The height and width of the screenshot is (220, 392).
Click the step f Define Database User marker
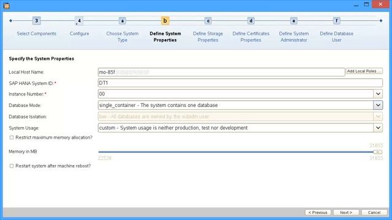tap(336, 21)
